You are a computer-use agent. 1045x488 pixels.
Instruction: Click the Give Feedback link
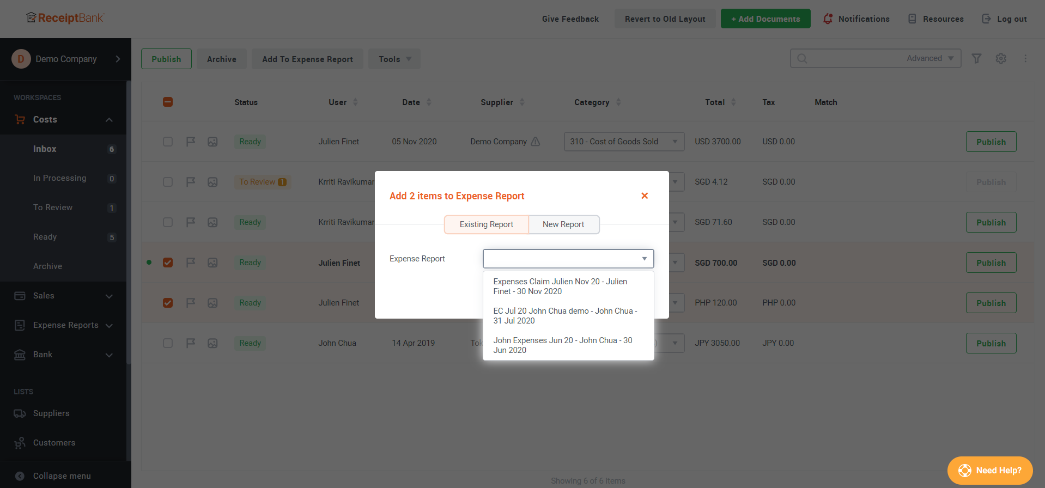click(x=570, y=19)
